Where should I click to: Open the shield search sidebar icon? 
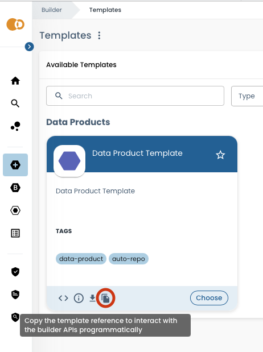(15, 317)
